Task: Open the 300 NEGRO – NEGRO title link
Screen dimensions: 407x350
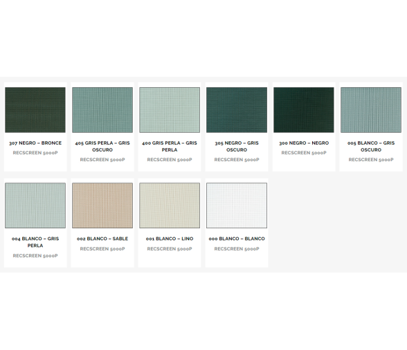Action: tap(304, 143)
